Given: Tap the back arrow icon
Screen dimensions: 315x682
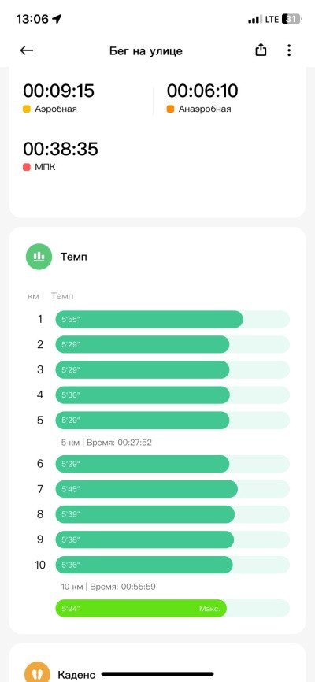Looking at the screenshot, I should 27,50.
